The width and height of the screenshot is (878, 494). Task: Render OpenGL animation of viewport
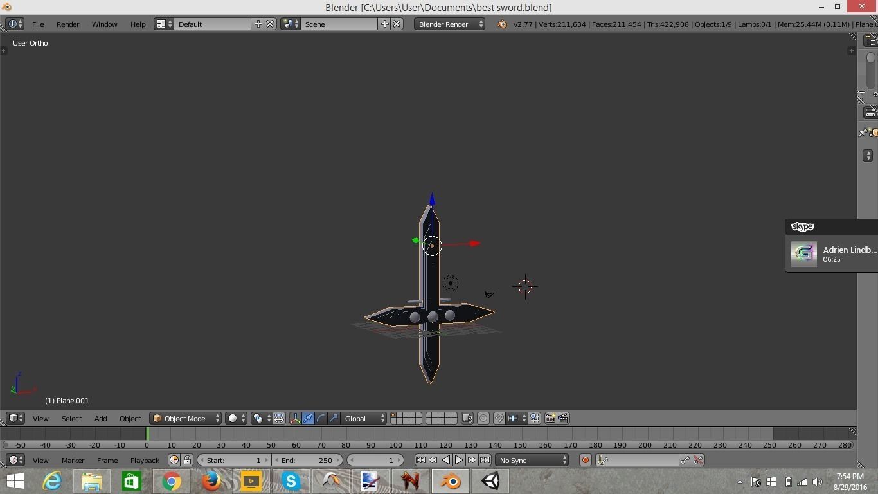[x=563, y=418]
